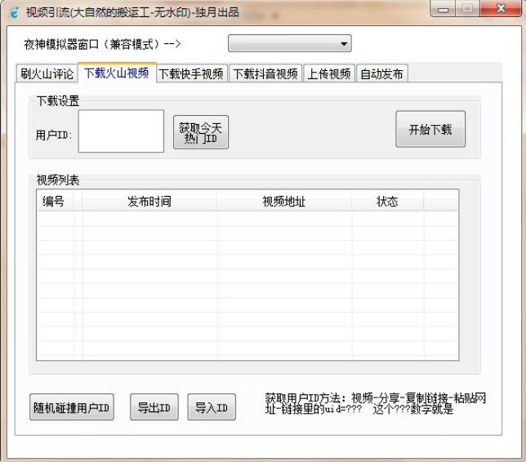Export IDs with the 导出ID button

pyautogui.click(x=154, y=407)
